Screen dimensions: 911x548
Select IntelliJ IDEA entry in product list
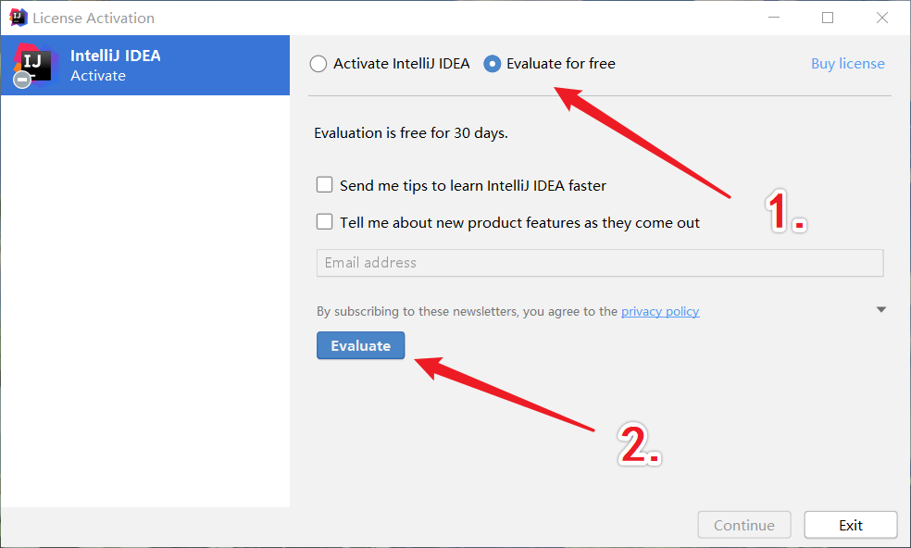pos(145,65)
